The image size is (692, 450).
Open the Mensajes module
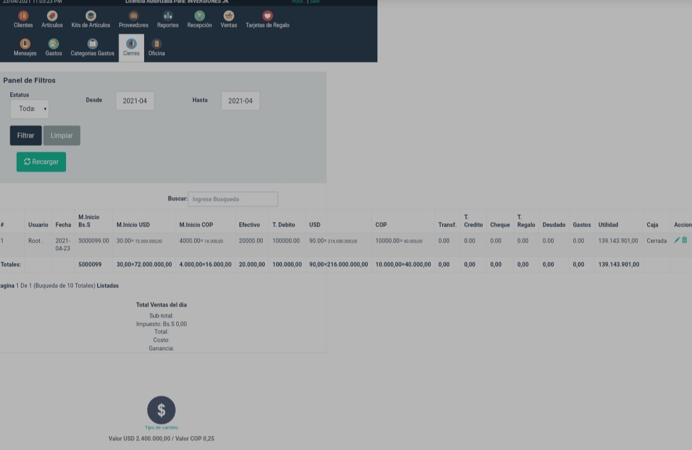[x=24, y=45]
